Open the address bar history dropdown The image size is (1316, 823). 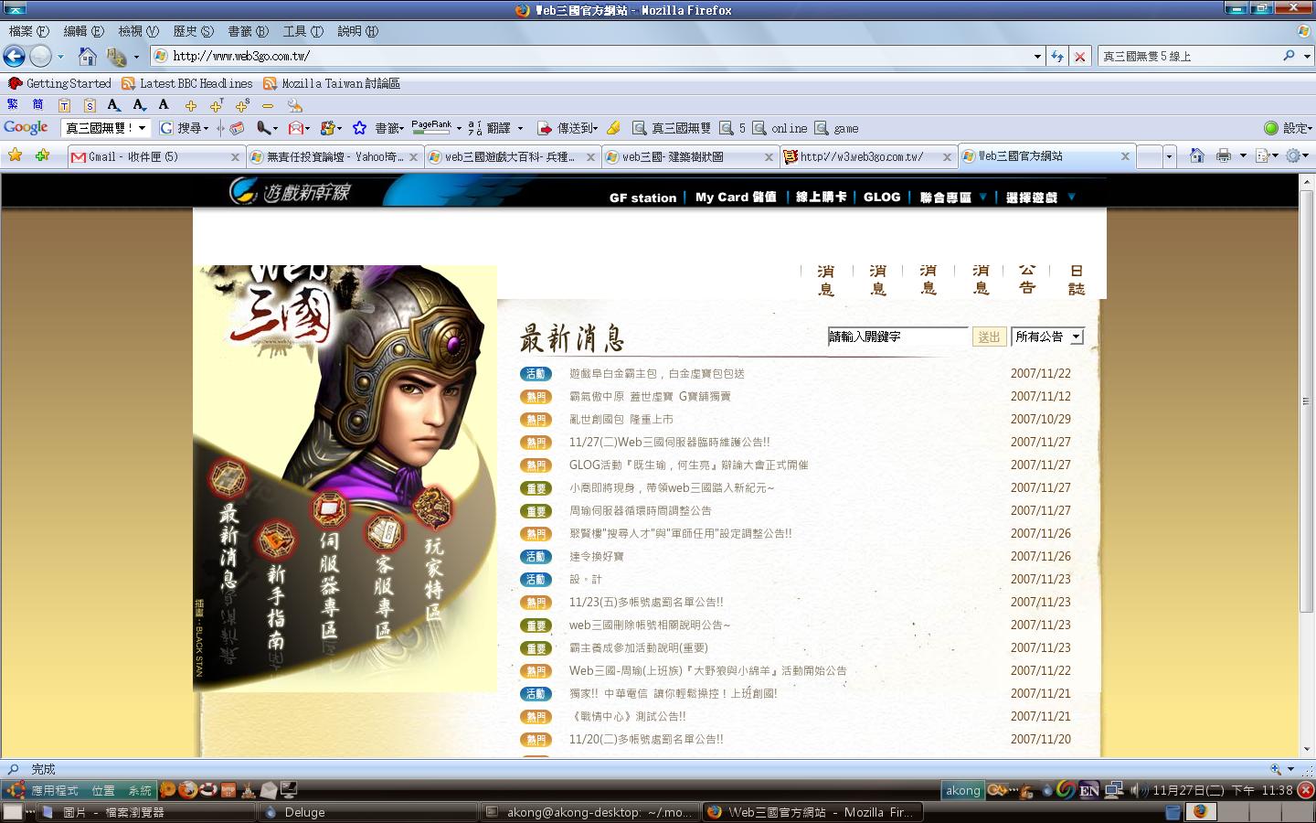(1037, 57)
